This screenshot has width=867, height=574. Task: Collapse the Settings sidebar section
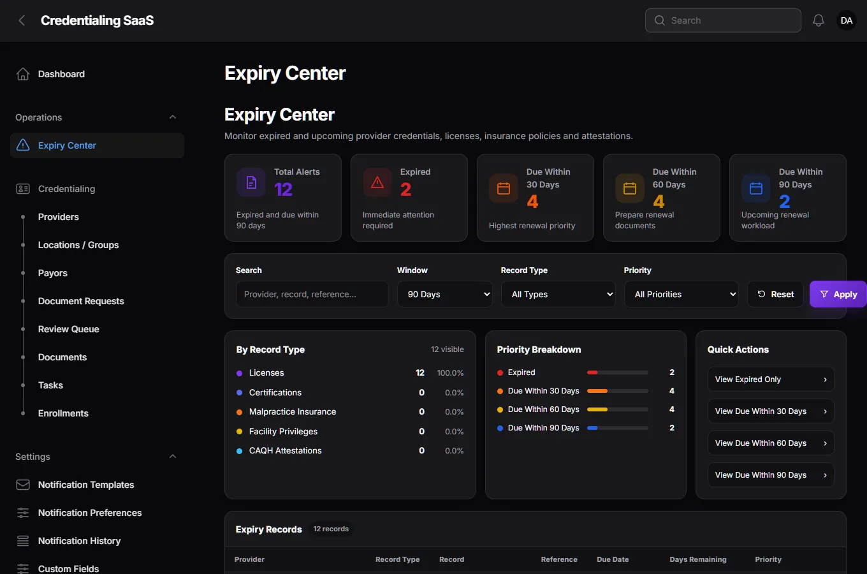[173, 457]
